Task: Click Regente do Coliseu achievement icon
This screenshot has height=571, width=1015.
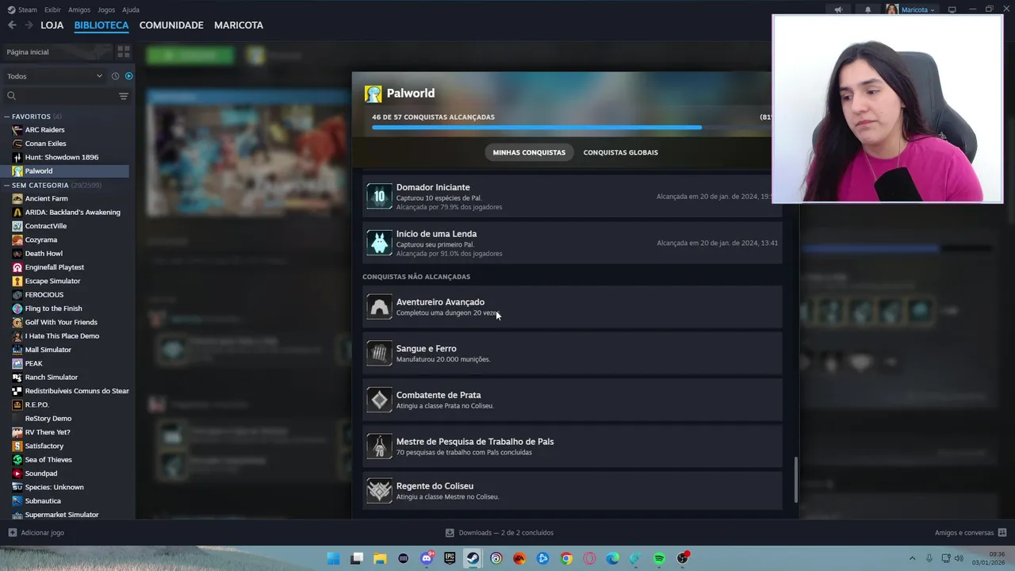Action: pos(379,491)
